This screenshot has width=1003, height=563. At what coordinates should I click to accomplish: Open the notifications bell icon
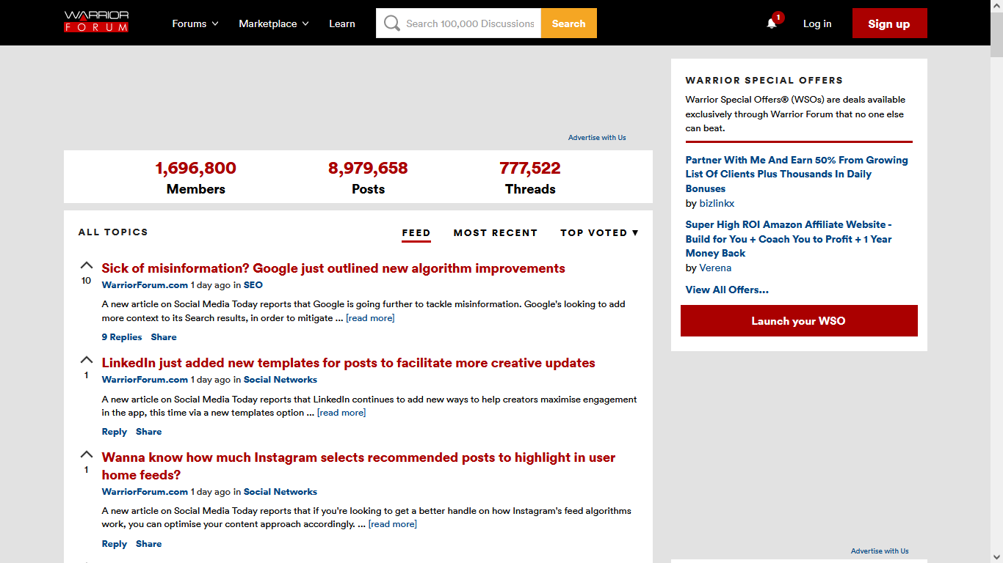772,23
